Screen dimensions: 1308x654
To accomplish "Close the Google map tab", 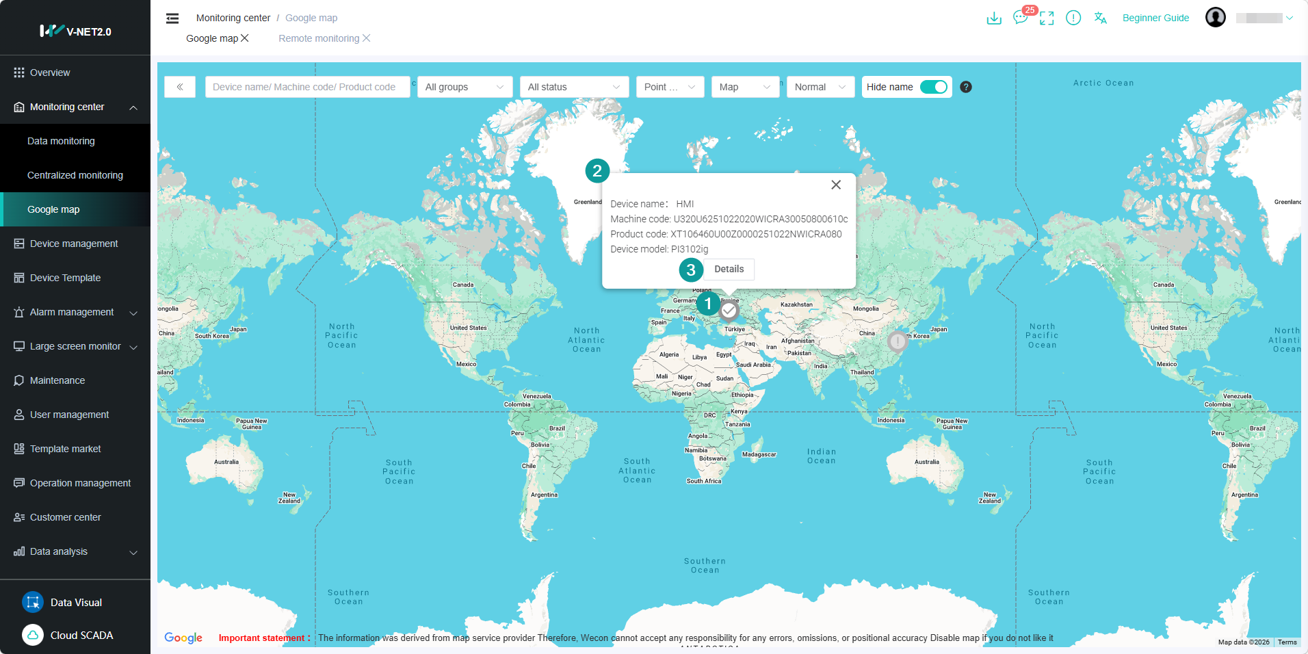I will pos(245,38).
